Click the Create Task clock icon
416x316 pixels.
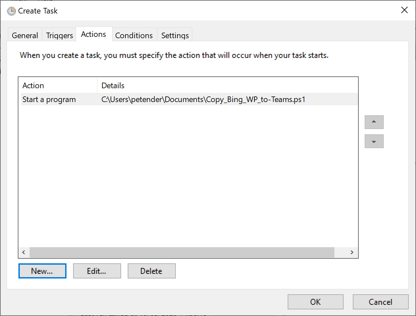[11, 11]
